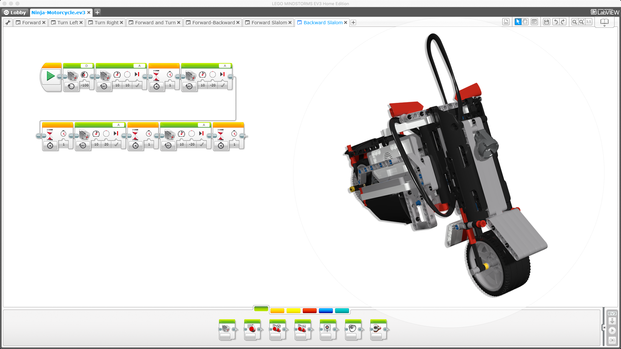
Task: Click the Comment tool icon
Action: tap(534, 22)
